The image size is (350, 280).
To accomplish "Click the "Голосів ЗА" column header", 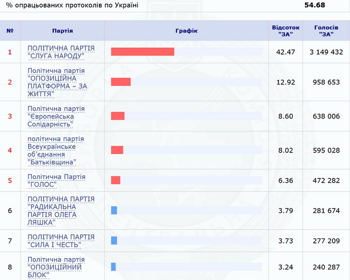I will (326, 31).
